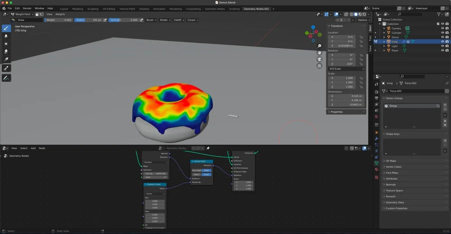This screenshot has height=234, width=451.
Task: Toggle X-ray display in viewport header
Action: point(346,14)
